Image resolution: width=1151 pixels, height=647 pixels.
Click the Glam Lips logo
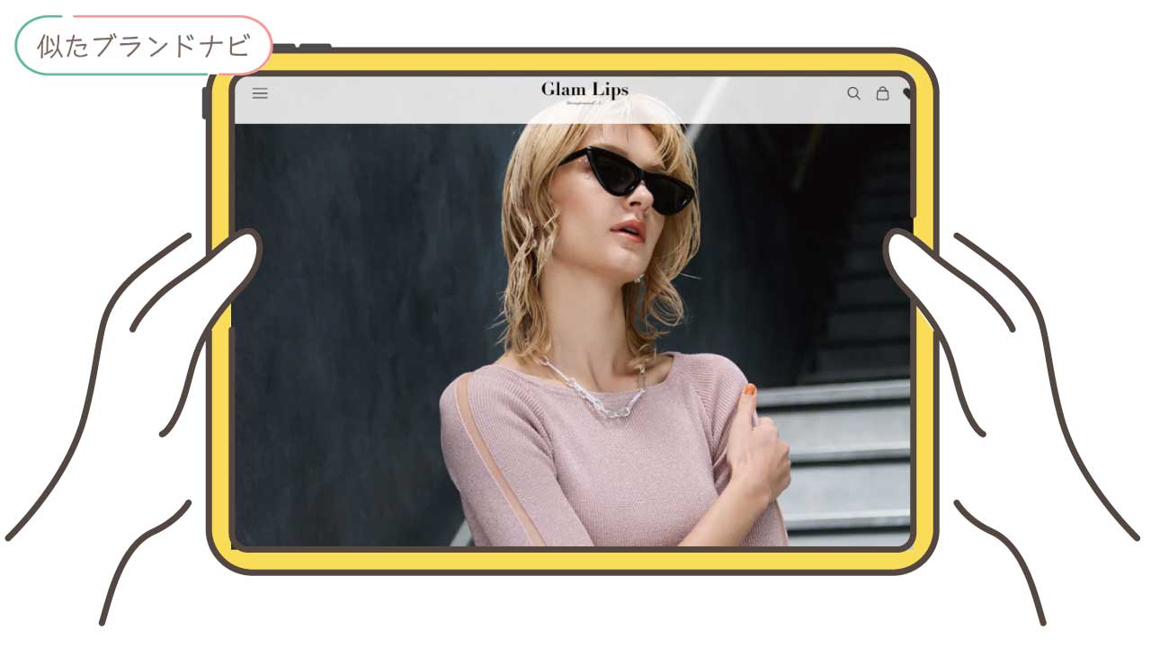pyautogui.click(x=584, y=91)
